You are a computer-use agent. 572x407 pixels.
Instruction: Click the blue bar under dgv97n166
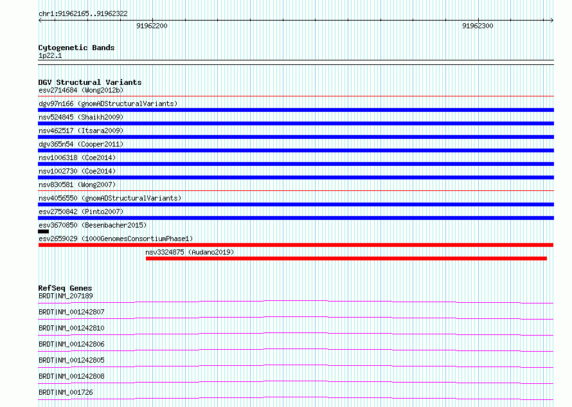tap(296, 110)
